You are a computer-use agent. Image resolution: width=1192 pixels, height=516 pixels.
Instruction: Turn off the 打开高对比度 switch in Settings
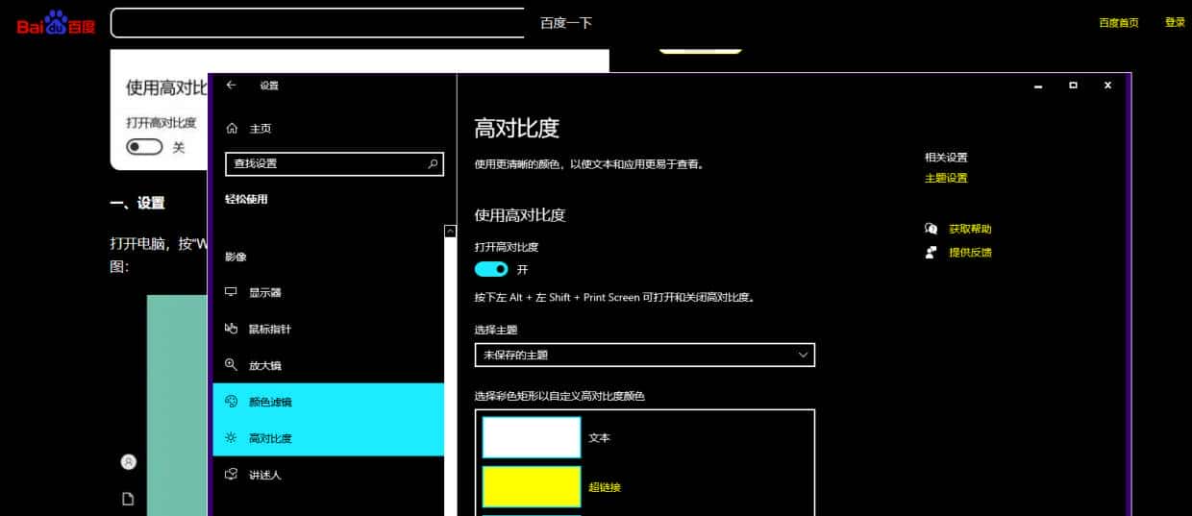[x=491, y=269]
